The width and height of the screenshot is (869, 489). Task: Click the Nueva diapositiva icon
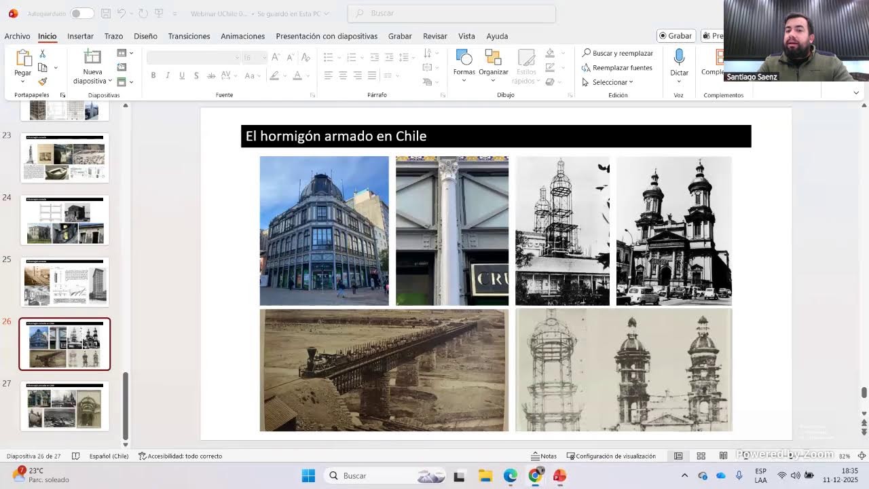(92, 57)
